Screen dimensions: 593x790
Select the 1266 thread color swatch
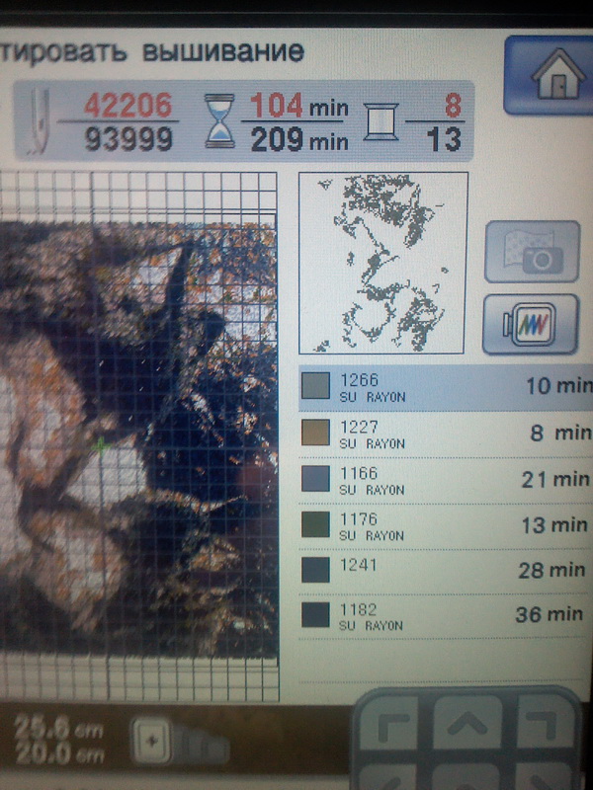315,386
